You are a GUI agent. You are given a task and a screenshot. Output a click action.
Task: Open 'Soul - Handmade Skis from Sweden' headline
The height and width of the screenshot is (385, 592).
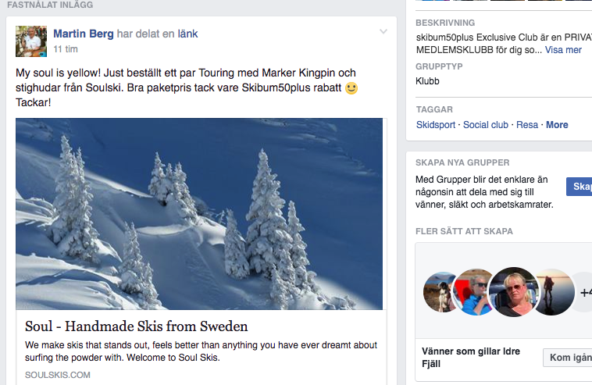point(137,326)
